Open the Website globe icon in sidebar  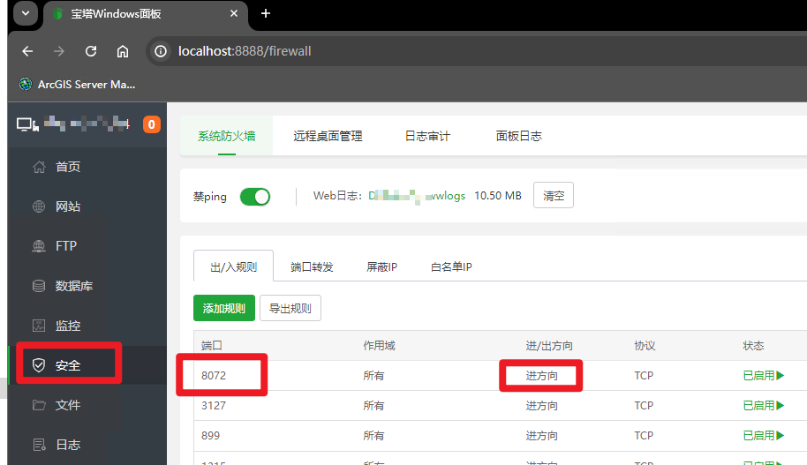pos(39,206)
